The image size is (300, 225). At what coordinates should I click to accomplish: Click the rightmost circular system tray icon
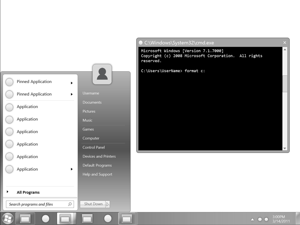(x=266, y=219)
